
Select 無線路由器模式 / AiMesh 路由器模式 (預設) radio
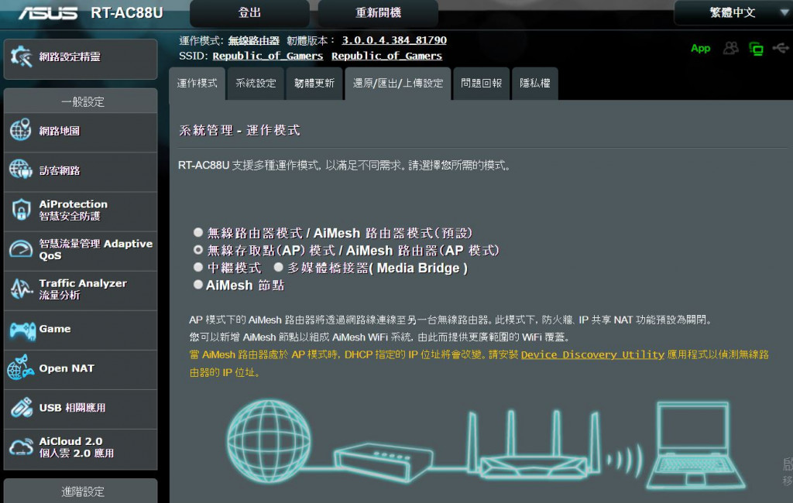[x=198, y=232]
